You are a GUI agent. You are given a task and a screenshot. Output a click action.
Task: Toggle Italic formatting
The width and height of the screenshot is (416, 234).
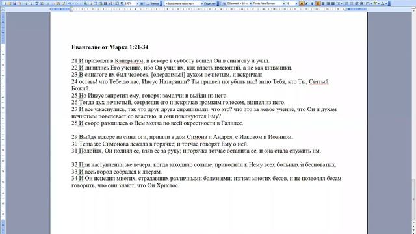(x=307, y=3)
